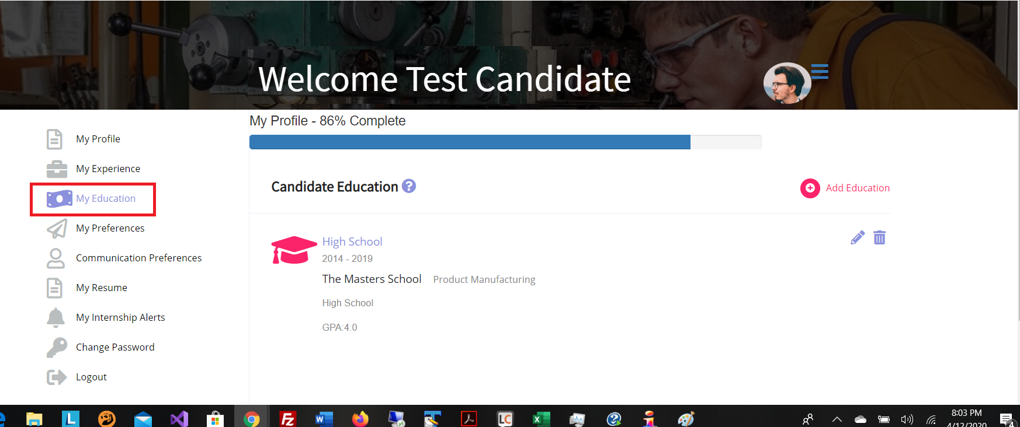Click the bell icon for Internship Alerts

55,317
